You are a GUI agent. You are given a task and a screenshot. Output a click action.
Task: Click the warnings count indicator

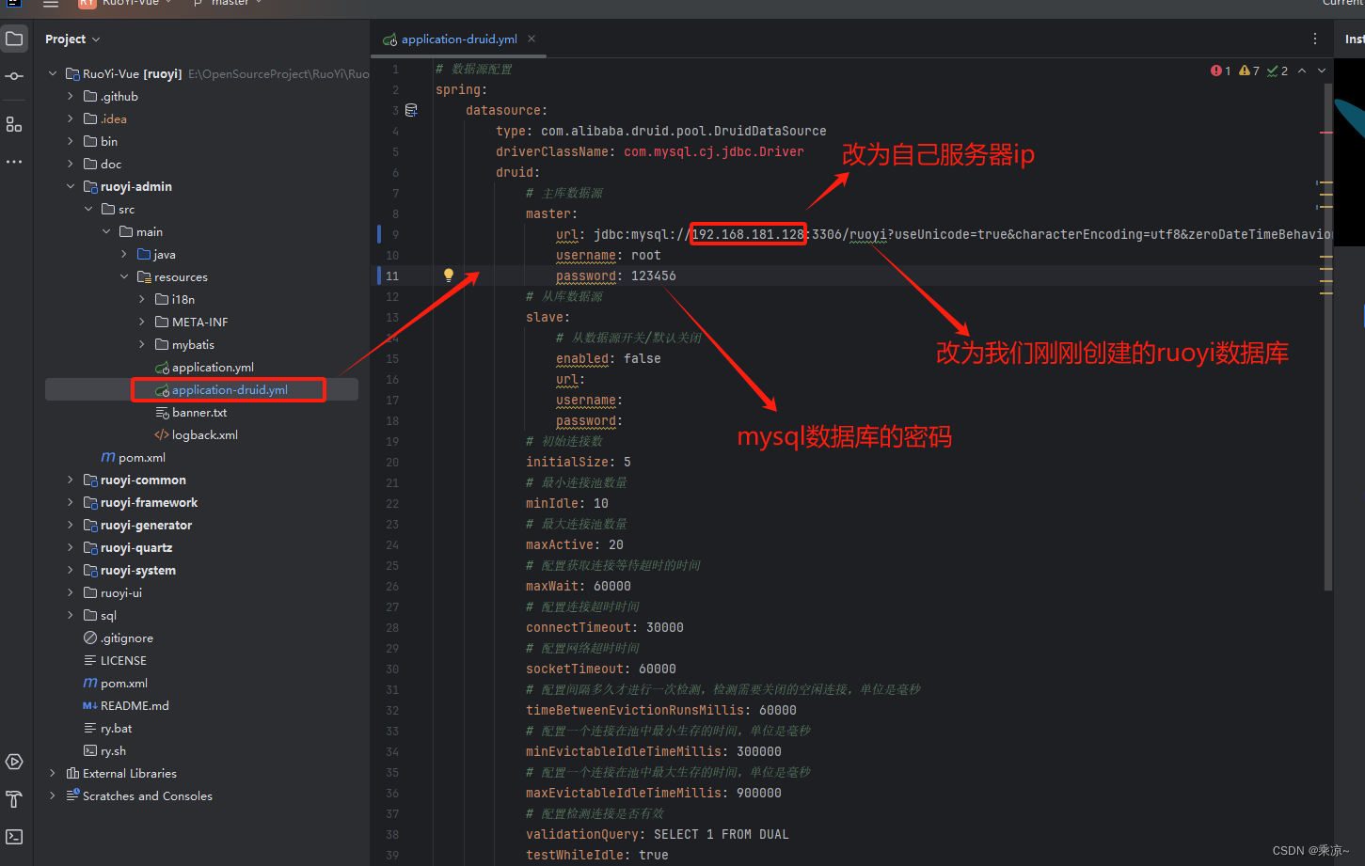point(1249,71)
